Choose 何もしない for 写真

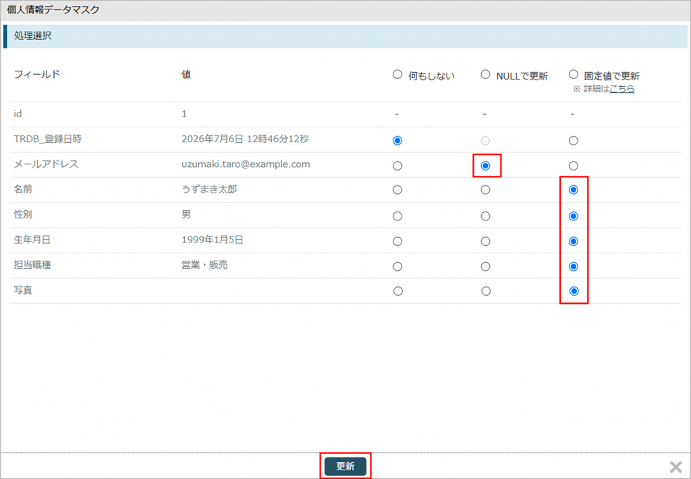point(398,291)
